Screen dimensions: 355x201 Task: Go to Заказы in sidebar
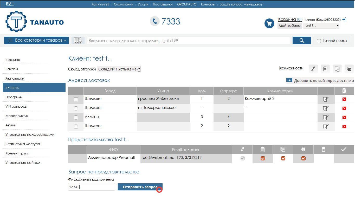(x=12, y=69)
